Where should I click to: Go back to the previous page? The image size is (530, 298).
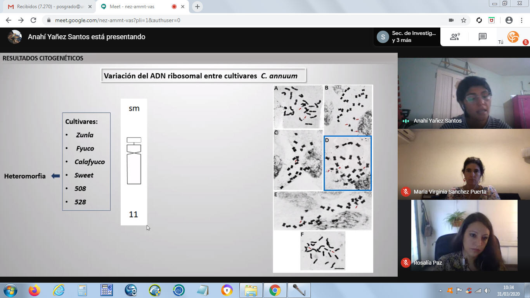pyautogui.click(x=9, y=20)
